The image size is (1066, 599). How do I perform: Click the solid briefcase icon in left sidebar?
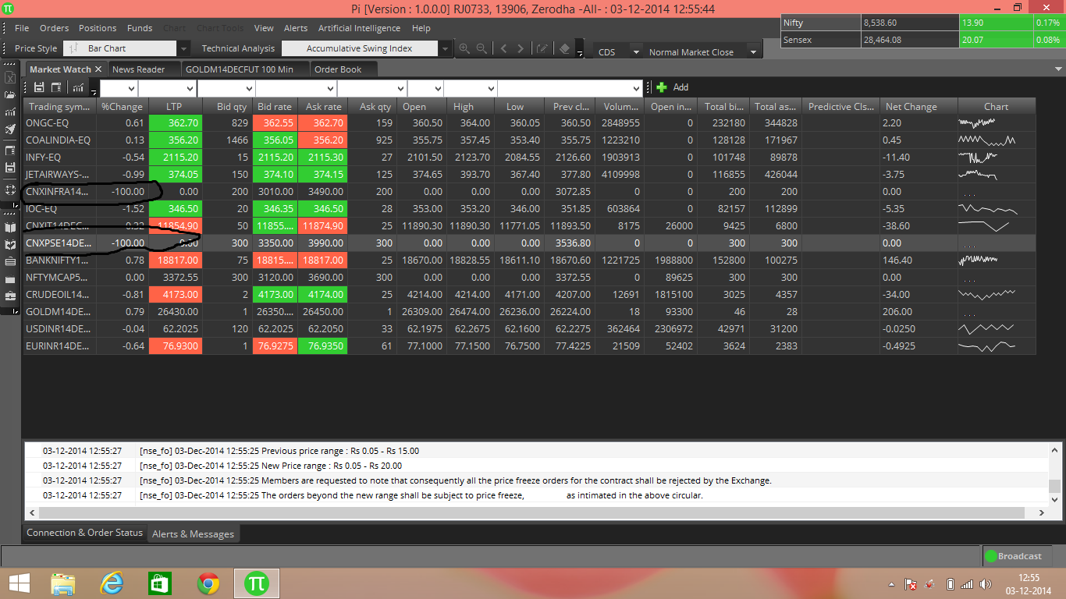click(x=10, y=279)
